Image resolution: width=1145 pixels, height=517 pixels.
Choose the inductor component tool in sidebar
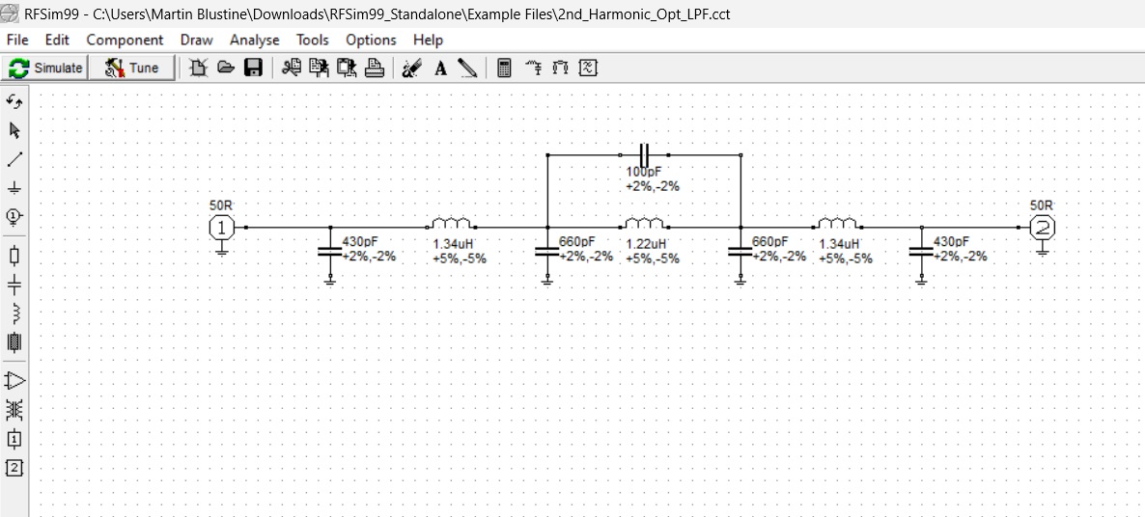14,313
